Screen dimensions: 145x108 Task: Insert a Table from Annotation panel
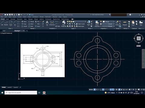(58, 26)
